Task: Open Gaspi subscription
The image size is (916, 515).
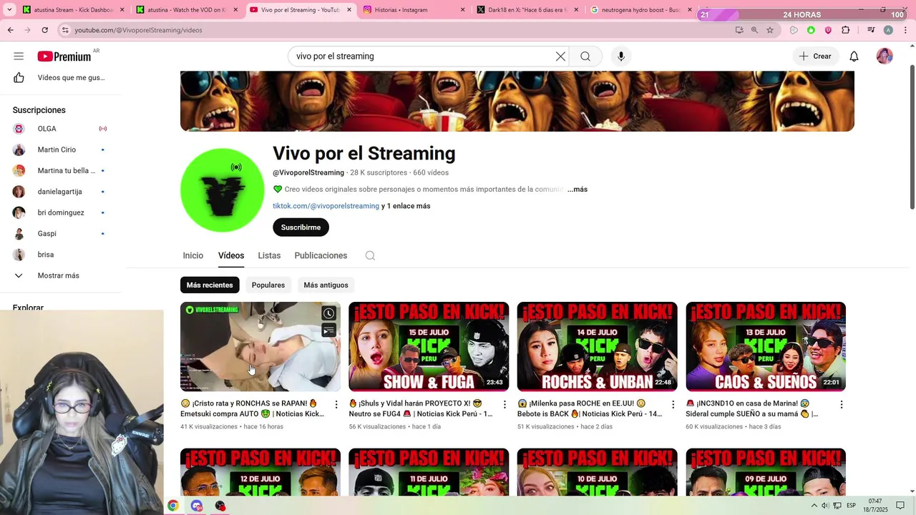Action: 60,234
